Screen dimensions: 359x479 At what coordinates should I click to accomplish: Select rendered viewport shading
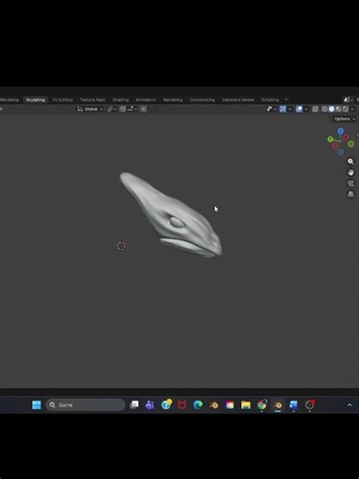[345, 109]
